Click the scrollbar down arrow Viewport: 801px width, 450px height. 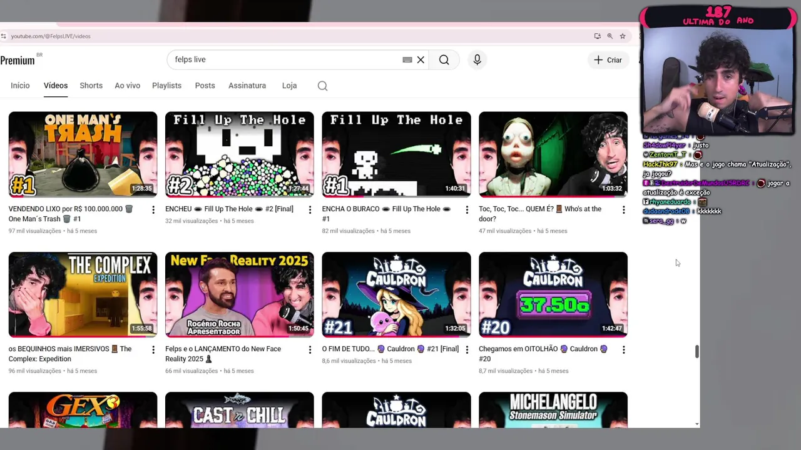click(697, 424)
